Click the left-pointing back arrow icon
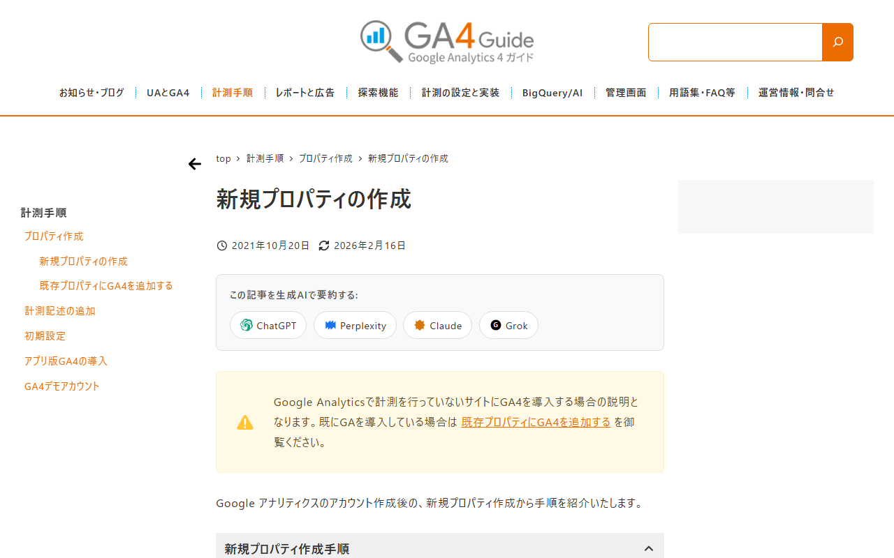Image resolution: width=894 pixels, height=558 pixels. click(195, 164)
